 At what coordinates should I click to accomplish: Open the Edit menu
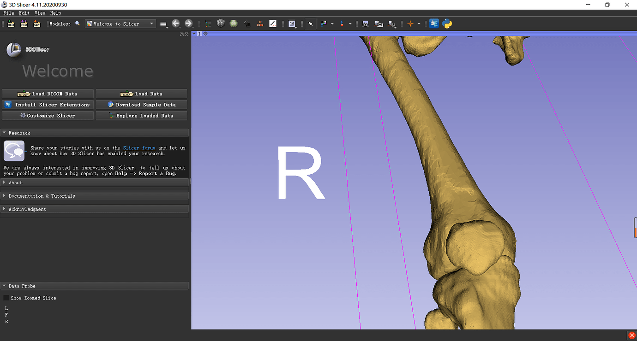(x=24, y=13)
